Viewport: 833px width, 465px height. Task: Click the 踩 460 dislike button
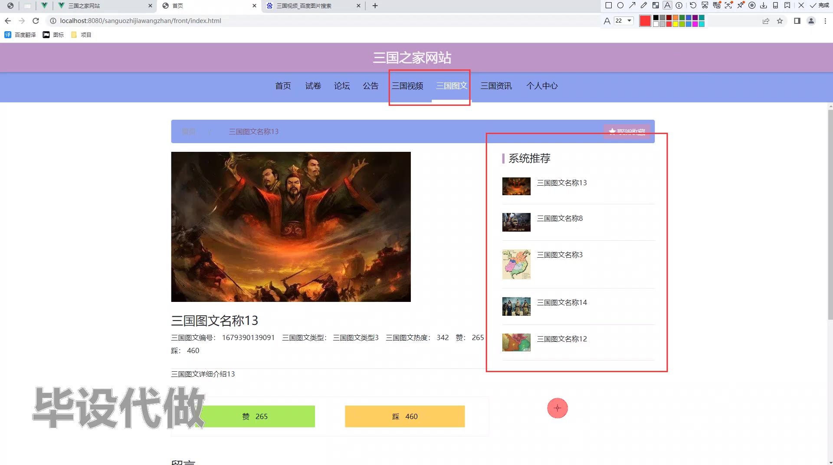tap(405, 416)
